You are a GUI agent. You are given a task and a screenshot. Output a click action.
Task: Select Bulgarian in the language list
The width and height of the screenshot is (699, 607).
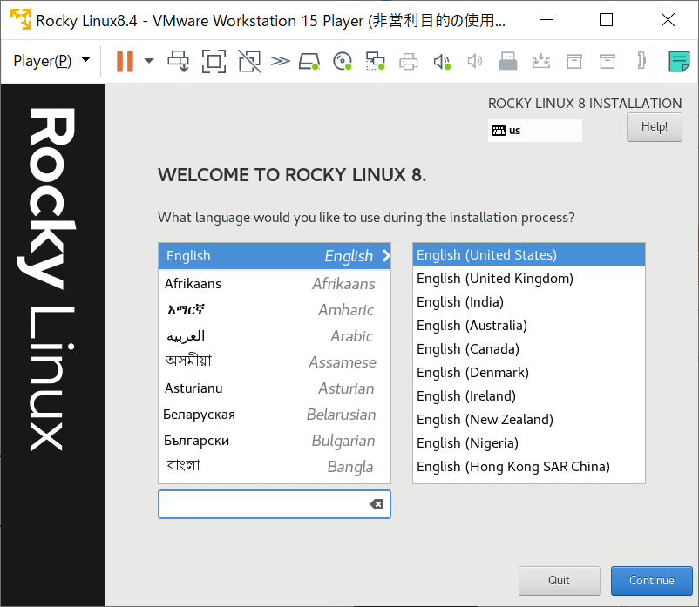click(275, 441)
